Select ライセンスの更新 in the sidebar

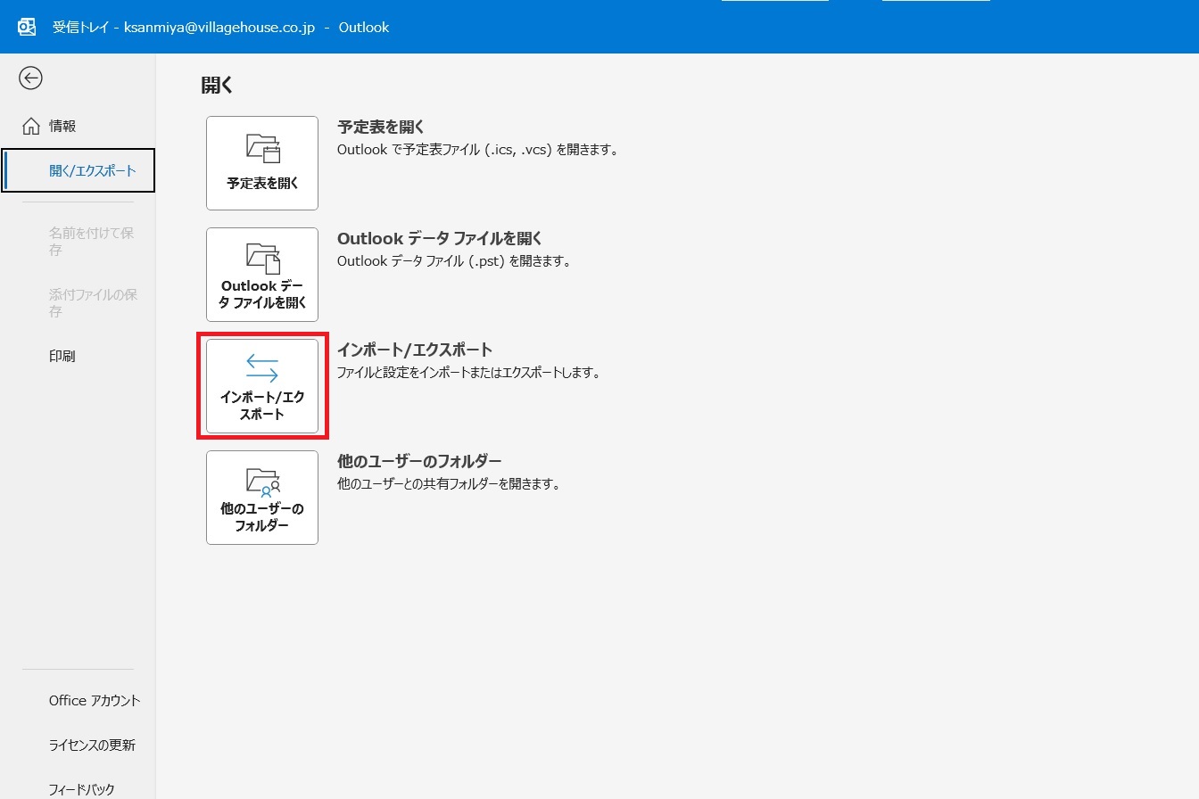point(92,745)
